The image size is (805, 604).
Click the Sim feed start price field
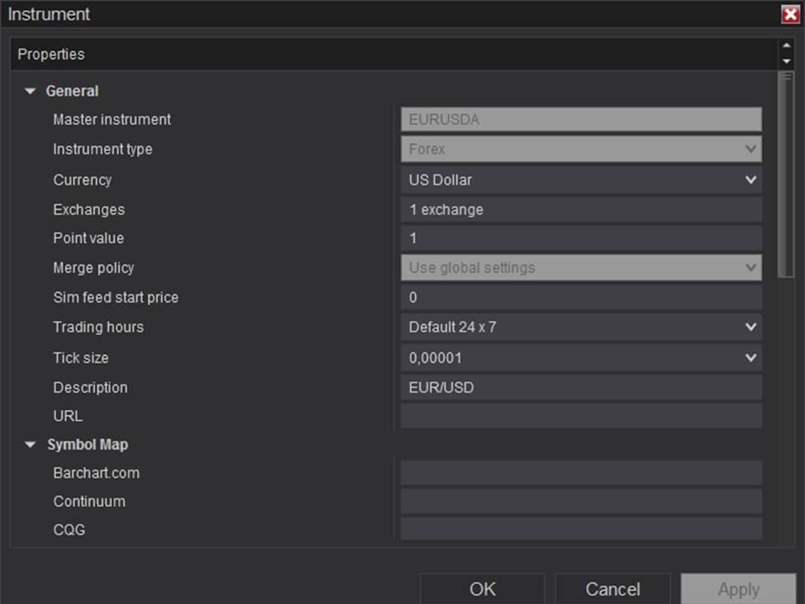tap(581, 297)
